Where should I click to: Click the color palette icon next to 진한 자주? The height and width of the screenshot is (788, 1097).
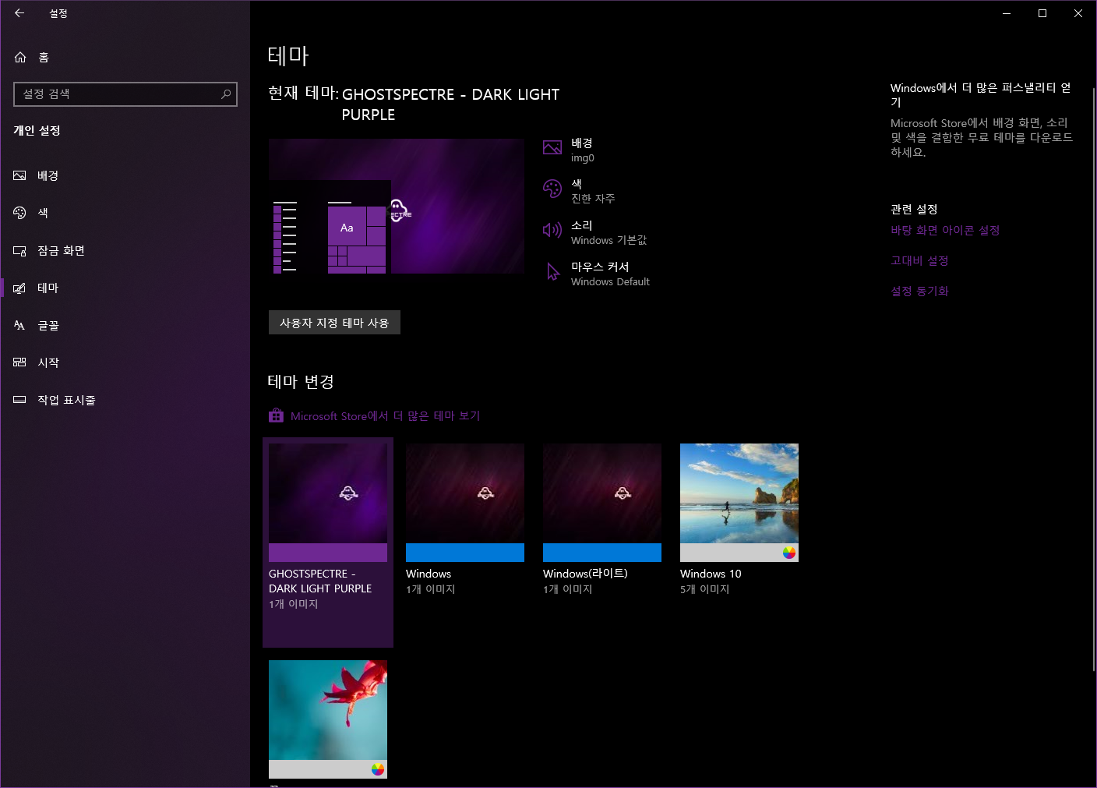click(552, 189)
